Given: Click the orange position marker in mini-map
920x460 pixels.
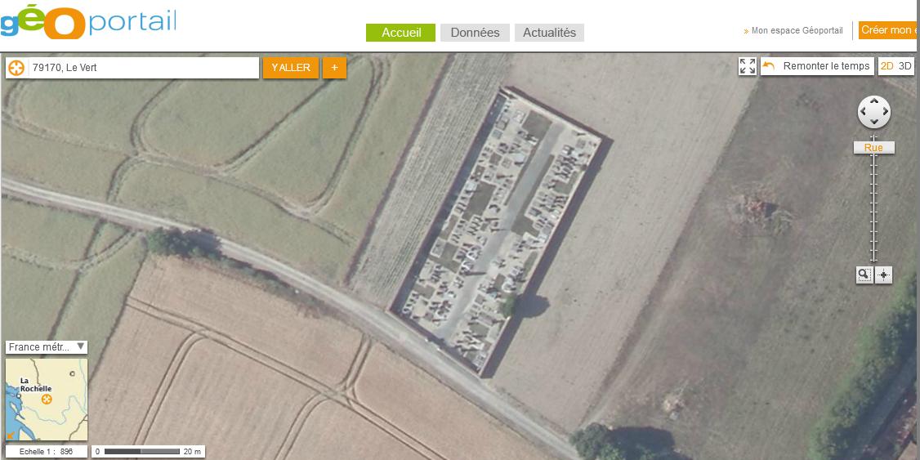Looking at the screenshot, I should click(x=47, y=399).
